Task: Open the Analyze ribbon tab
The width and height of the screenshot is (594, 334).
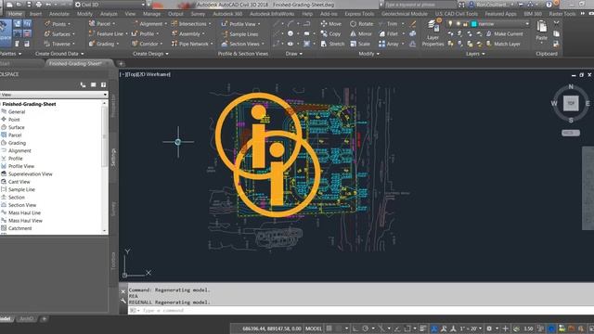Action: [x=109, y=14]
